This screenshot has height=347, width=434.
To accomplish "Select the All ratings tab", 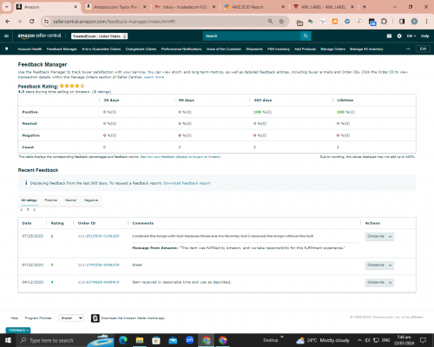I will [x=29, y=200].
